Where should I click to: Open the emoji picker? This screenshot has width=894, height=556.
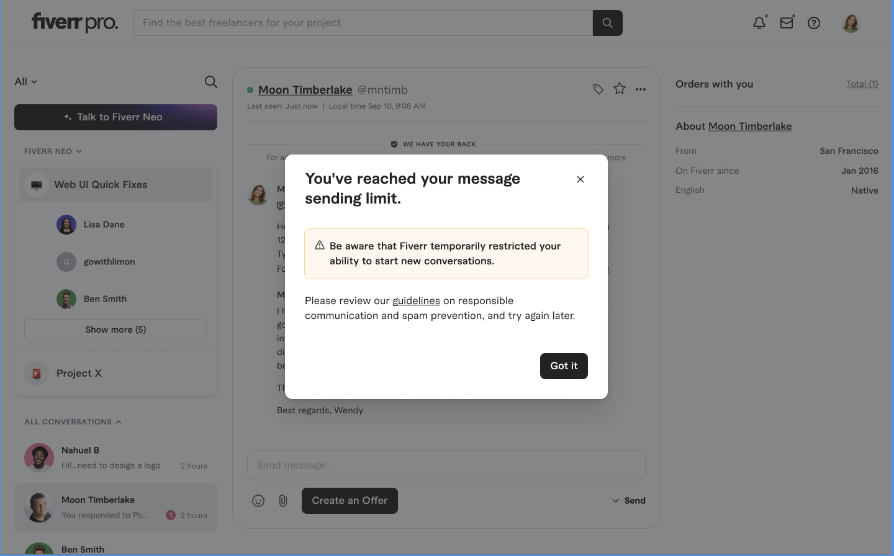tap(258, 501)
